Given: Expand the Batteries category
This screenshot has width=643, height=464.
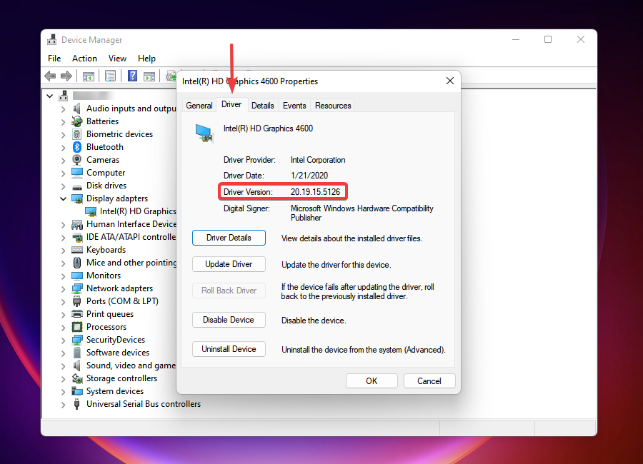Looking at the screenshot, I should 63,122.
